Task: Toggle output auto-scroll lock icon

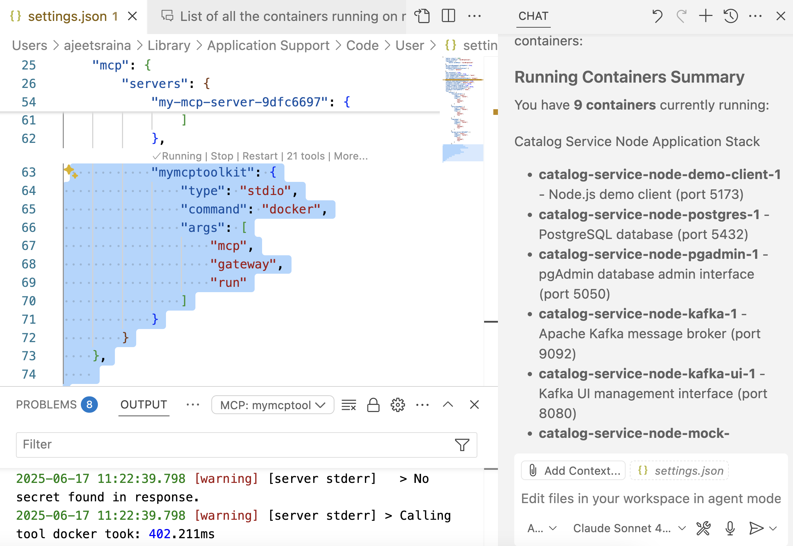Action: click(x=373, y=405)
